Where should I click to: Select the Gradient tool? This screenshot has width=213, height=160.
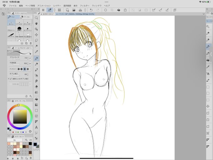(36, 105)
